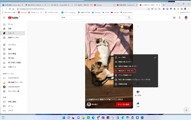Click into the YouTube 検索 search field
The height and width of the screenshot is (120, 191).
93,18
